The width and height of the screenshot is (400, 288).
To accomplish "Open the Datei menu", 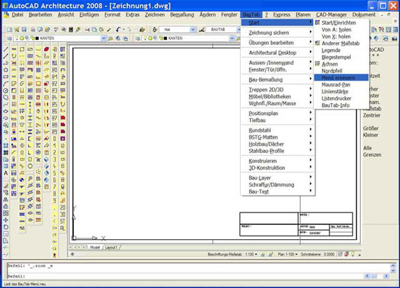I will [x=17, y=15].
